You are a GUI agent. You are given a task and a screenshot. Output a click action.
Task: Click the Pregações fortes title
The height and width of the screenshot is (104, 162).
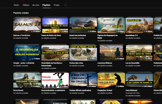pos(105,90)
